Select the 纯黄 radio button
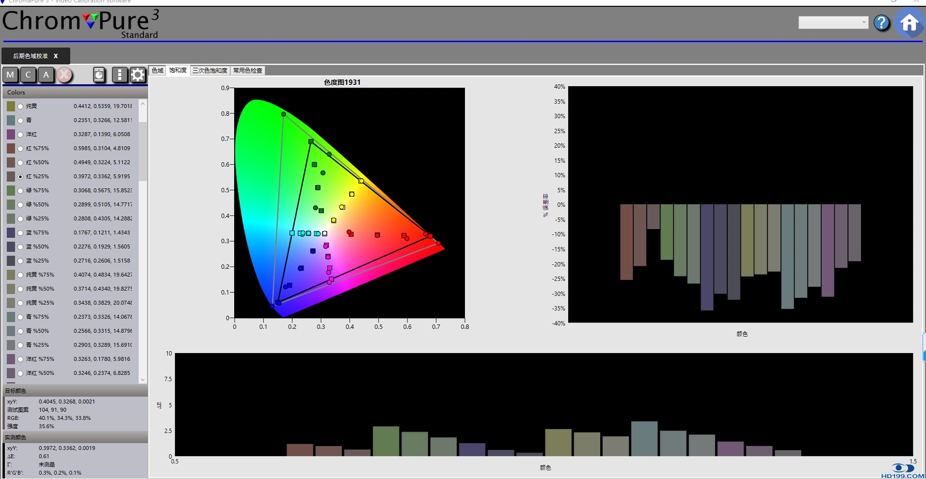This screenshot has width=926, height=479. (20, 107)
